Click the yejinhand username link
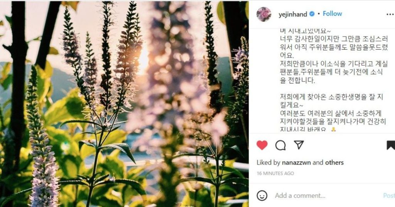Viewport: 395px width, 207px height. [293, 14]
